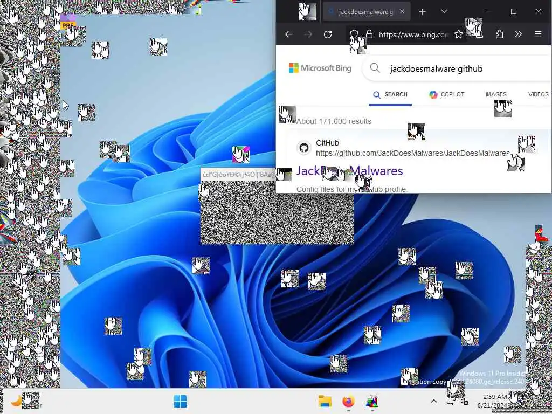552x414 pixels.
Task: Open the tracking protection shield icon
Action: 354,34
